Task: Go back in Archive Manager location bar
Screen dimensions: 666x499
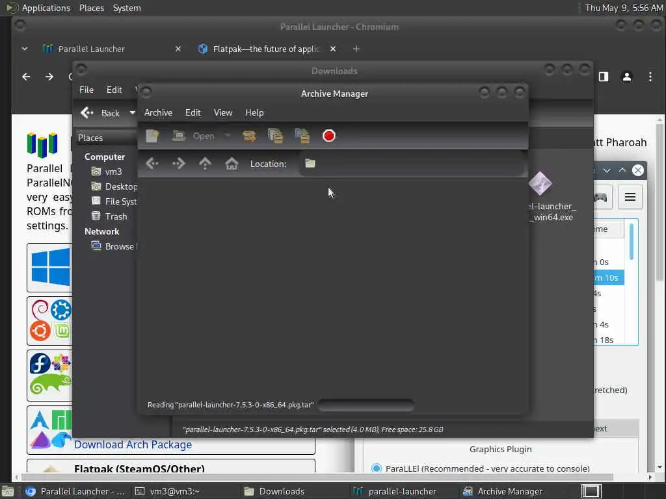Action: pos(152,163)
